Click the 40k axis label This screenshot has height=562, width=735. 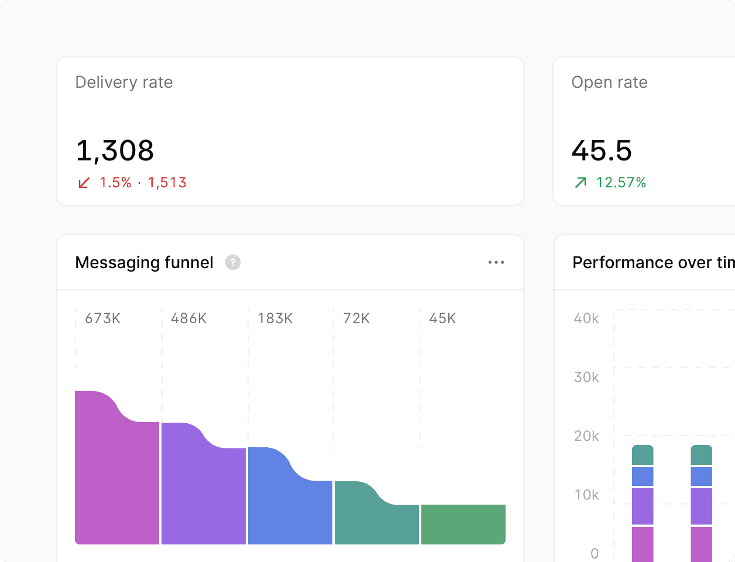click(586, 318)
